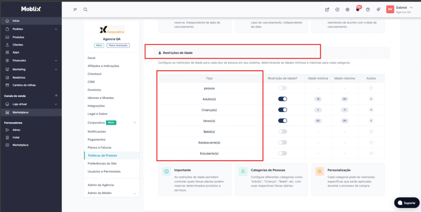Open Afiliados e Indicações settings
This screenshot has width=421, height=212.
pyautogui.click(x=103, y=66)
